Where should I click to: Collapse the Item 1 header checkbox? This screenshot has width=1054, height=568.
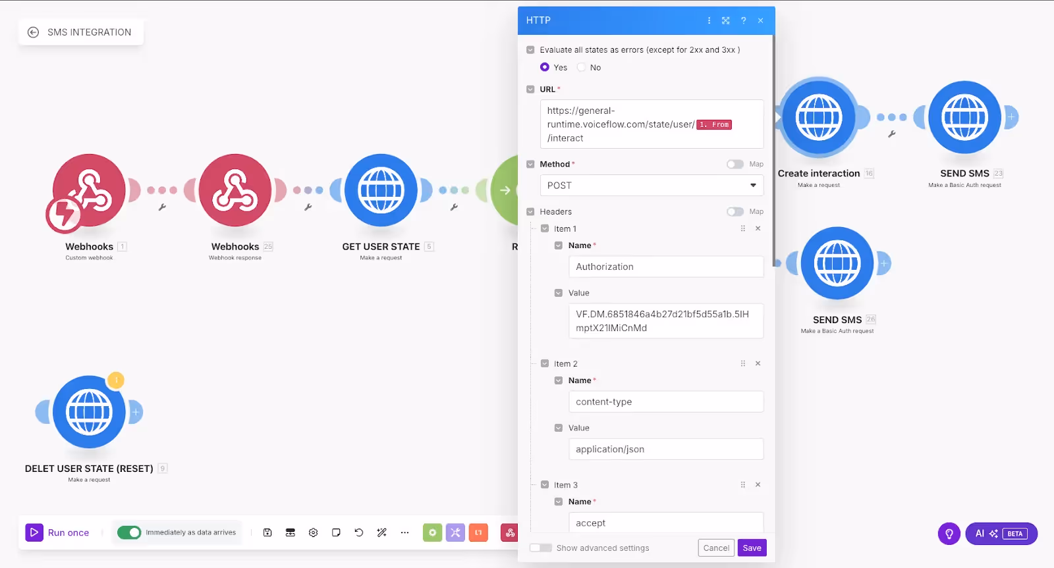point(545,228)
